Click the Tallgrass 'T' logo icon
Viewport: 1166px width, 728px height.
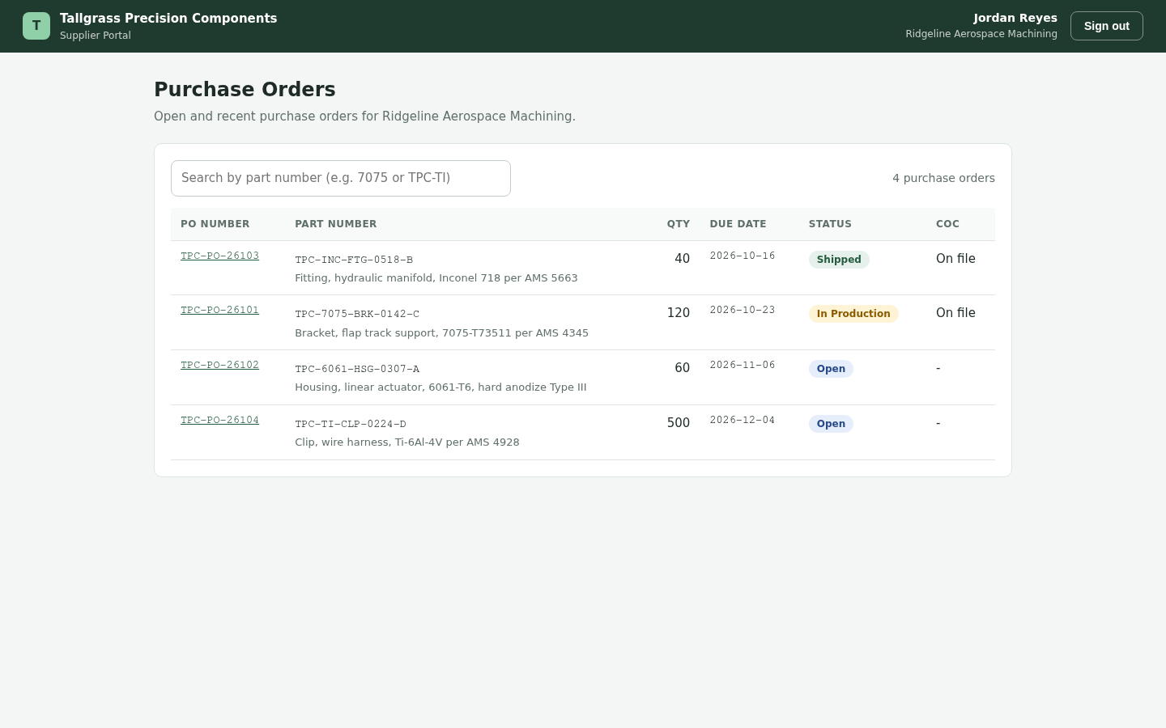click(x=36, y=26)
